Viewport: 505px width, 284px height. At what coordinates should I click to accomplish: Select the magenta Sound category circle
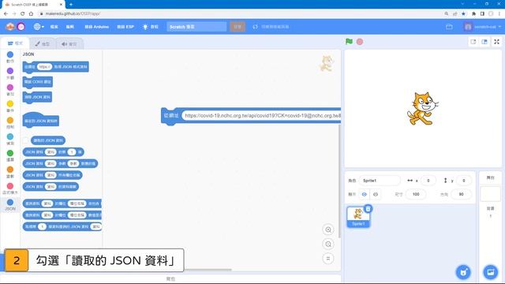pyautogui.click(x=10, y=88)
